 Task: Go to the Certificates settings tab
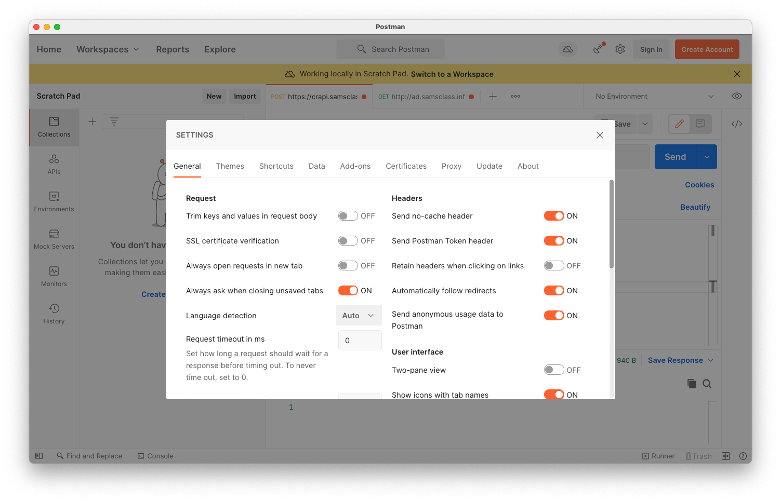406,166
